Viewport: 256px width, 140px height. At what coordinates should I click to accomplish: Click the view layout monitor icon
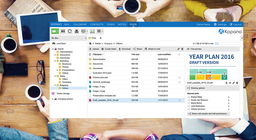(83, 31)
